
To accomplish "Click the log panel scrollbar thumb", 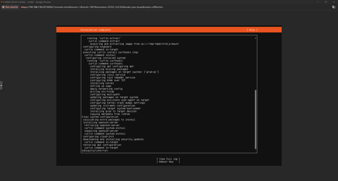I will click(255, 118).
